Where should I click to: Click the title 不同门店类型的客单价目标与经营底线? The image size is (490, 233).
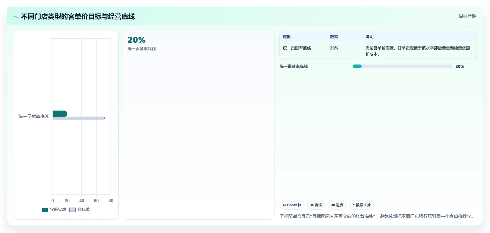(x=78, y=17)
